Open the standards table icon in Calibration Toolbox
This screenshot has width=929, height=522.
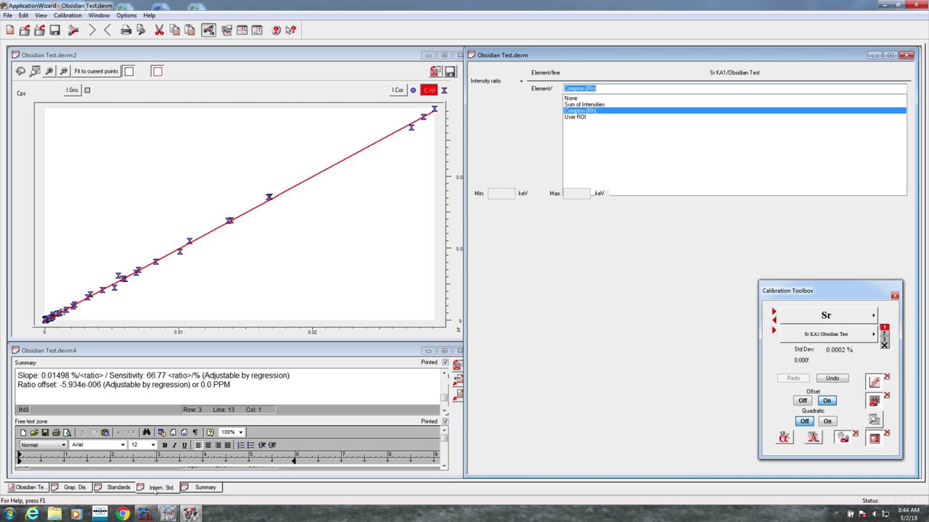point(875,400)
